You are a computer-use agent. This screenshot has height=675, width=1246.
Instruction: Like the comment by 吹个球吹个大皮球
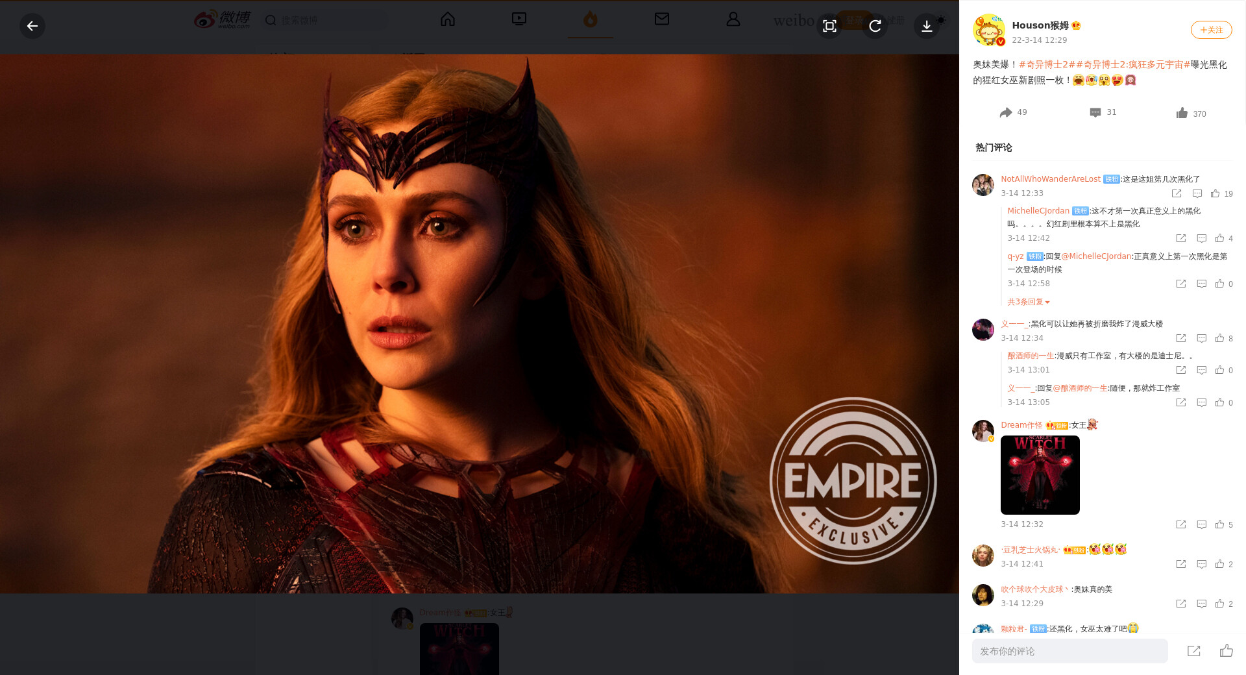point(1220,604)
